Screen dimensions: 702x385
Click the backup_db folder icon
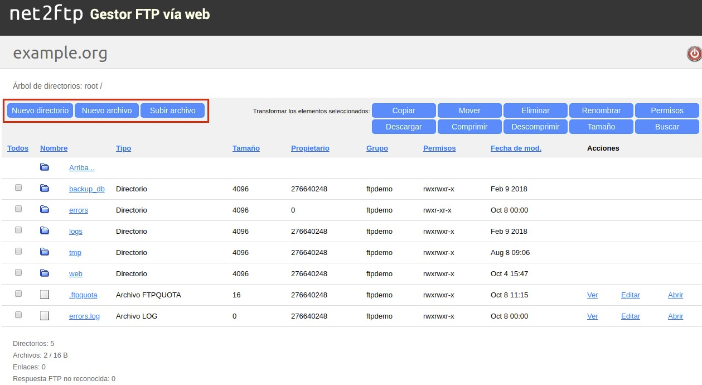pos(45,189)
